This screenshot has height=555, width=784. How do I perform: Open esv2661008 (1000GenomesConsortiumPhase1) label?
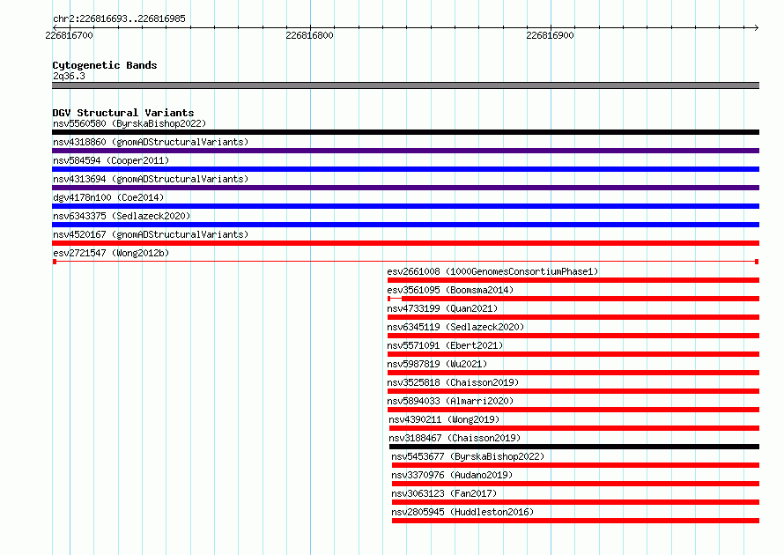tap(492, 271)
